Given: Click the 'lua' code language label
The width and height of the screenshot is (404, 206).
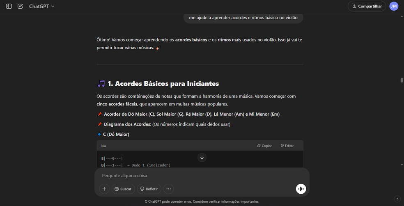Looking at the screenshot, I should (x=103, y=146).
